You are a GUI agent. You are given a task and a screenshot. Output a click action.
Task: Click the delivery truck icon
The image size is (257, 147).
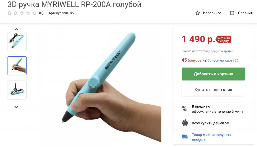185,137
